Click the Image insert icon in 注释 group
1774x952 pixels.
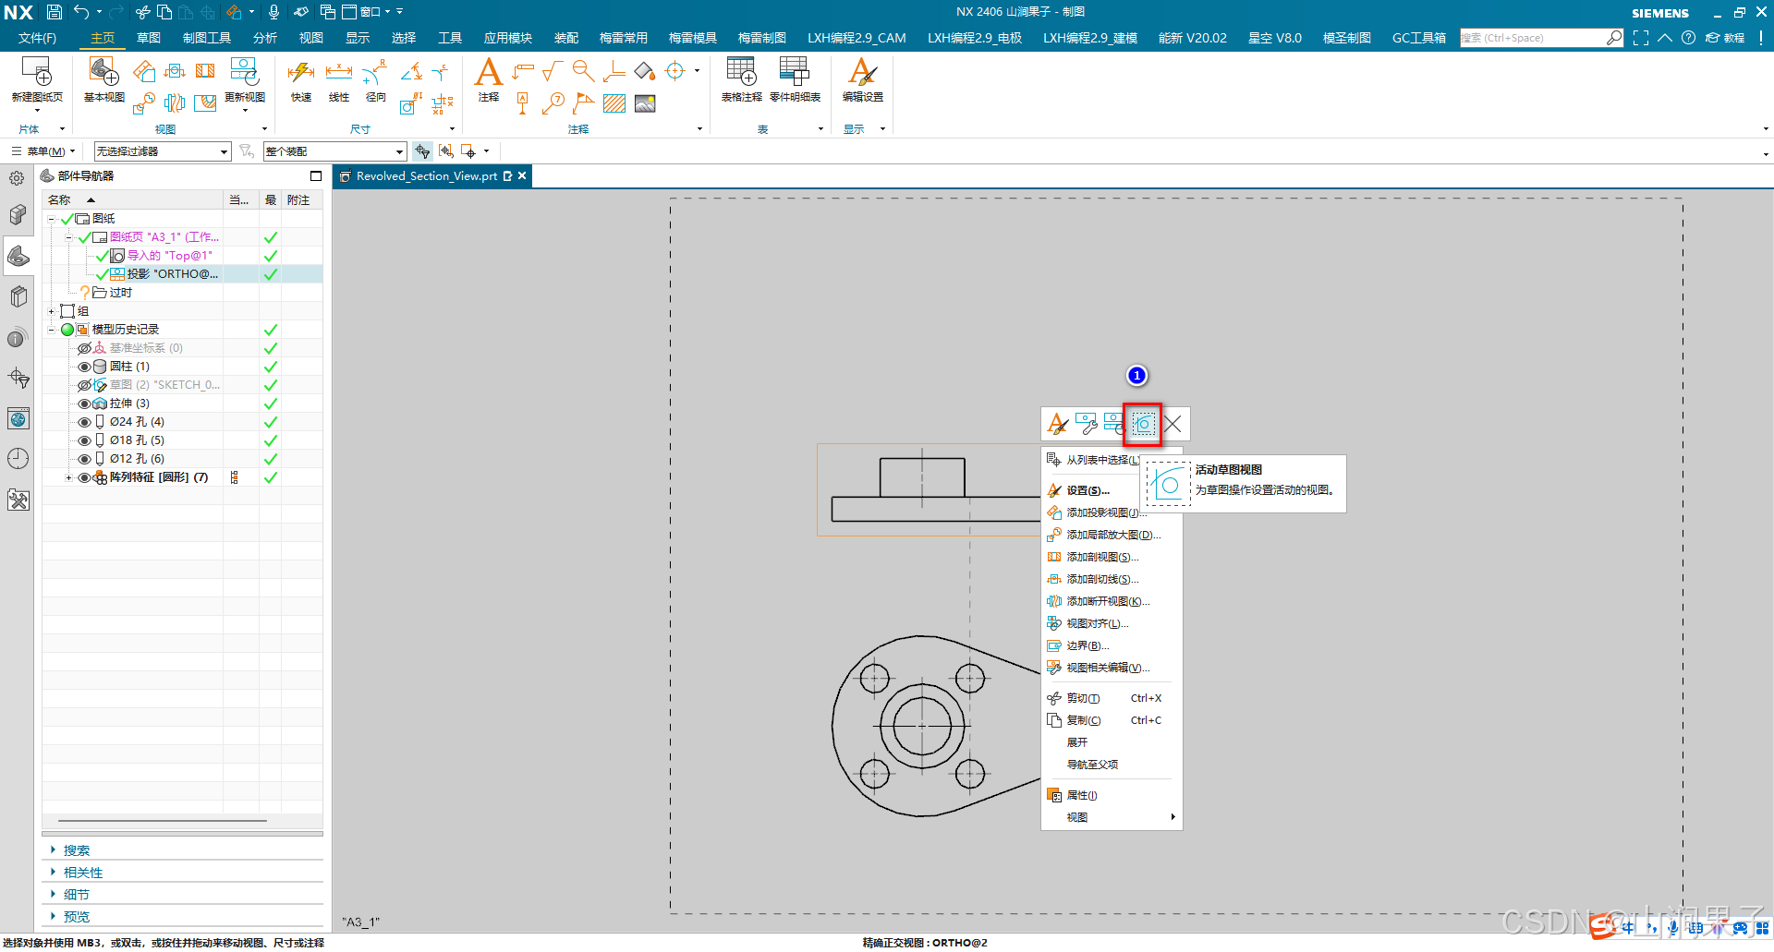tap(645, 103)
